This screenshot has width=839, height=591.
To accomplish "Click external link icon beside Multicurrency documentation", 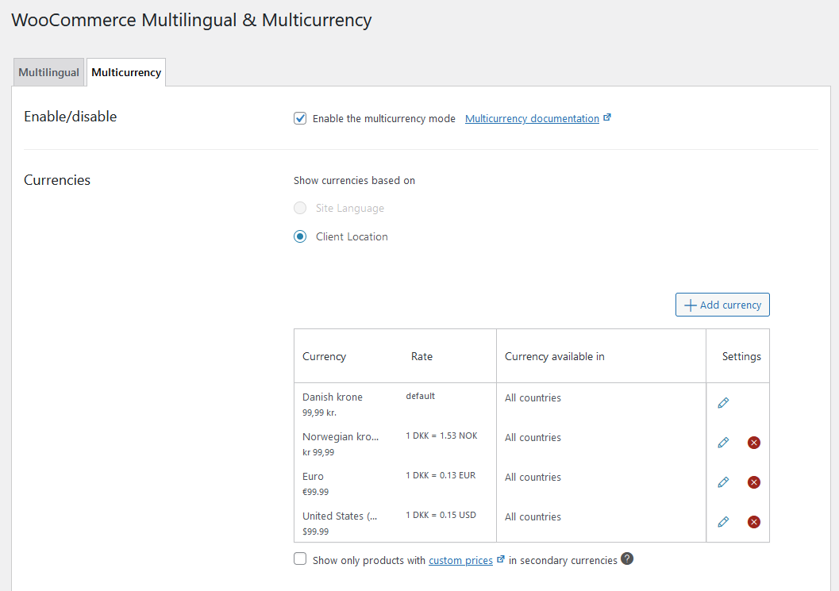I will (606, 117).
